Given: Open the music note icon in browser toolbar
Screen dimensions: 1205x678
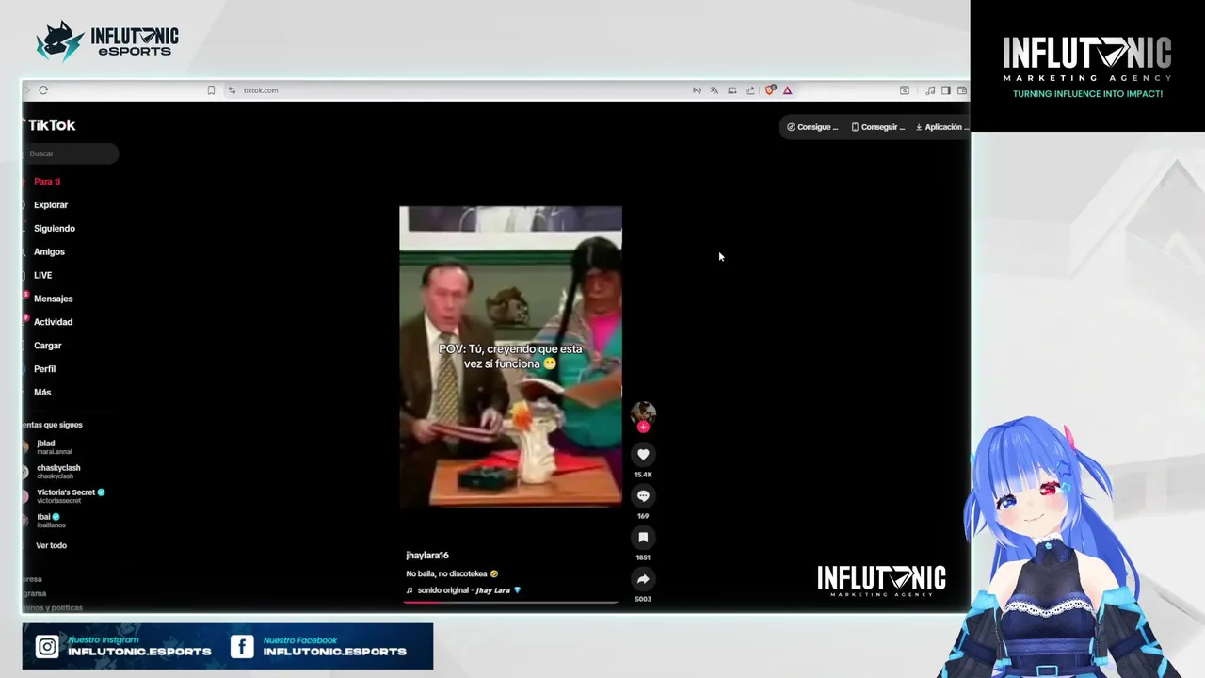Looking at the screenshot, I should tap(930, 90).
